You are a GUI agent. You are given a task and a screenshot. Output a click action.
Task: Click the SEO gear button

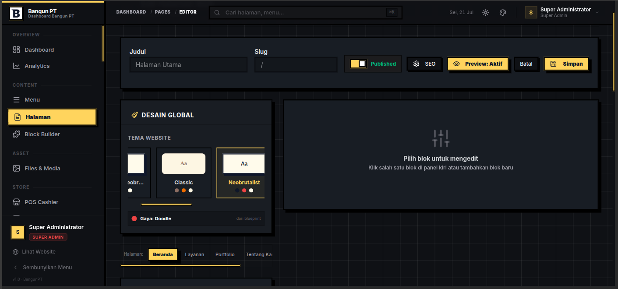[x=424, y=64]
